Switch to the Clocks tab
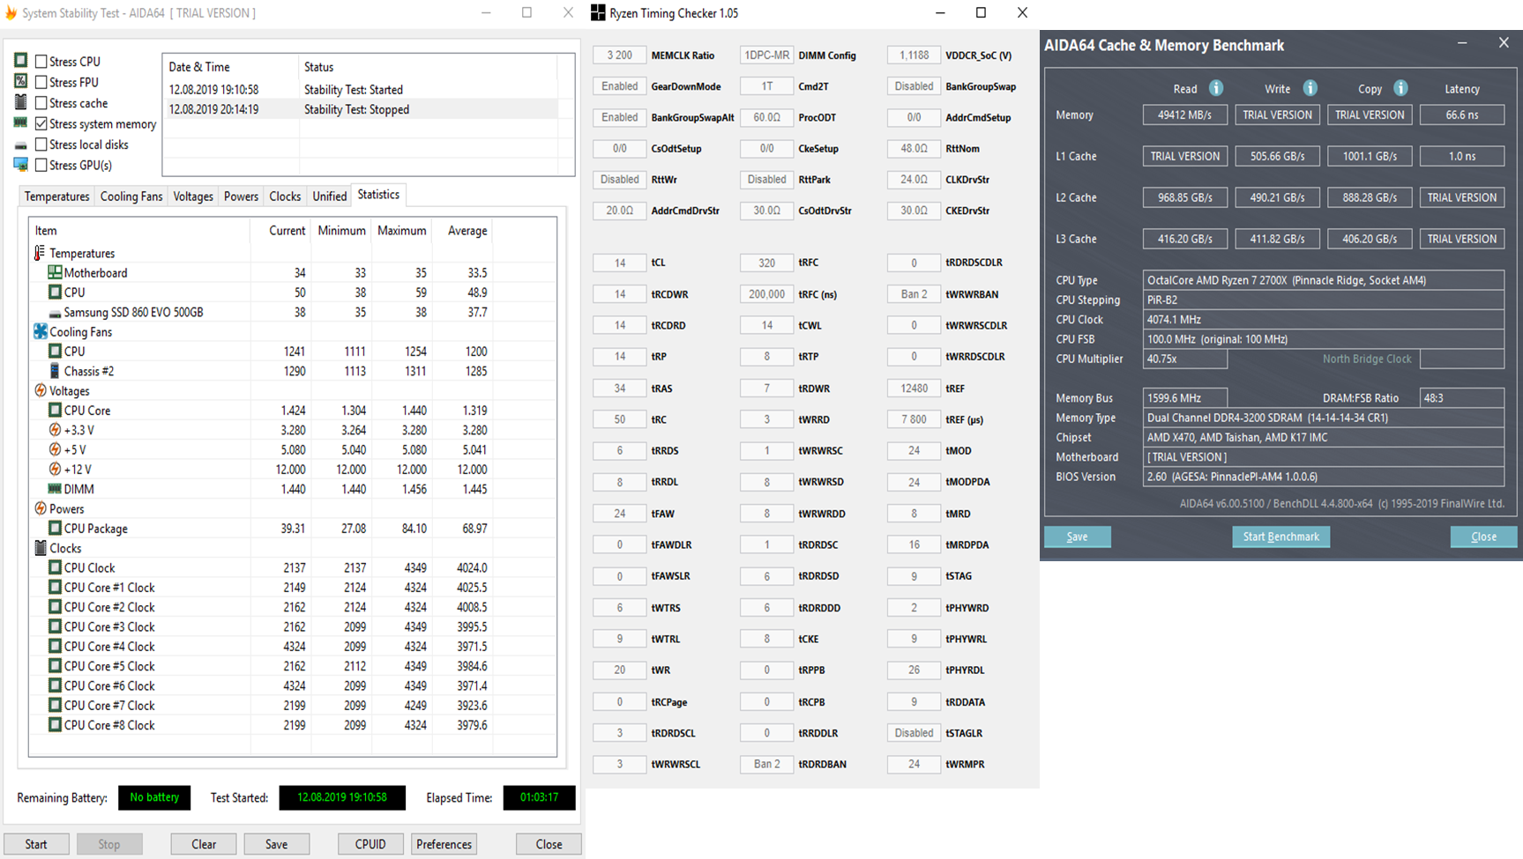 (x=285, y=196)
